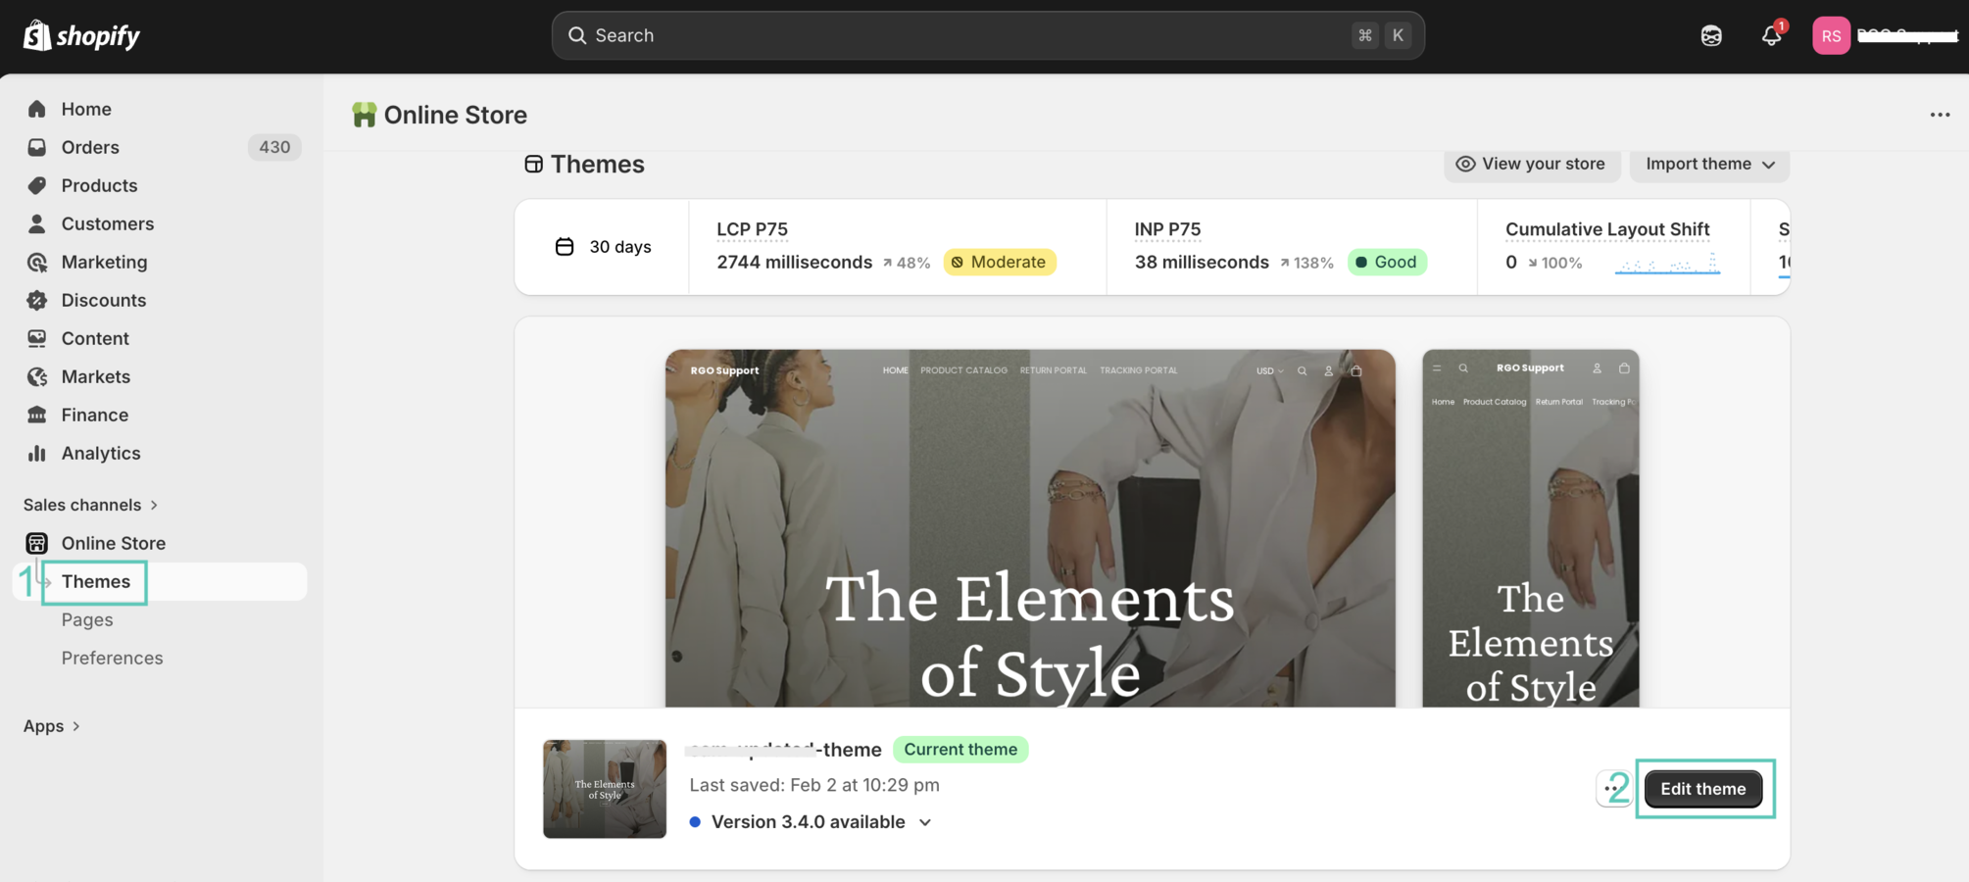Click the Cumulative Layout Shift heading

click(1607, 229)
